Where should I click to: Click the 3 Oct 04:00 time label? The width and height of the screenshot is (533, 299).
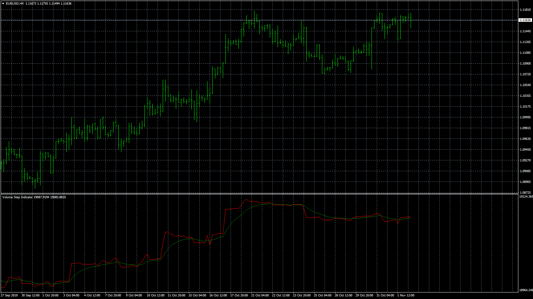[x=71, y=295]
